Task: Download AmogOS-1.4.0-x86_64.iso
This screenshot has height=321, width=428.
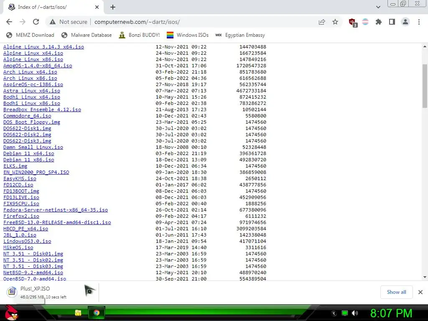Action: (x=38, y=66)
